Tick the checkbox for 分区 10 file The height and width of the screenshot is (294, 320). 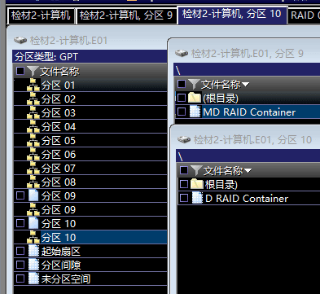coord(20,223)
